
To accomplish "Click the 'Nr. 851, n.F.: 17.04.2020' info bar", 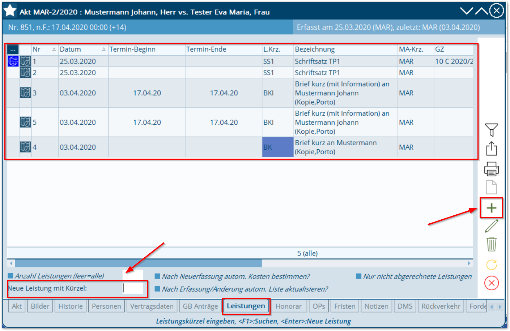I will pyautogui.click(x=148, y=27).
